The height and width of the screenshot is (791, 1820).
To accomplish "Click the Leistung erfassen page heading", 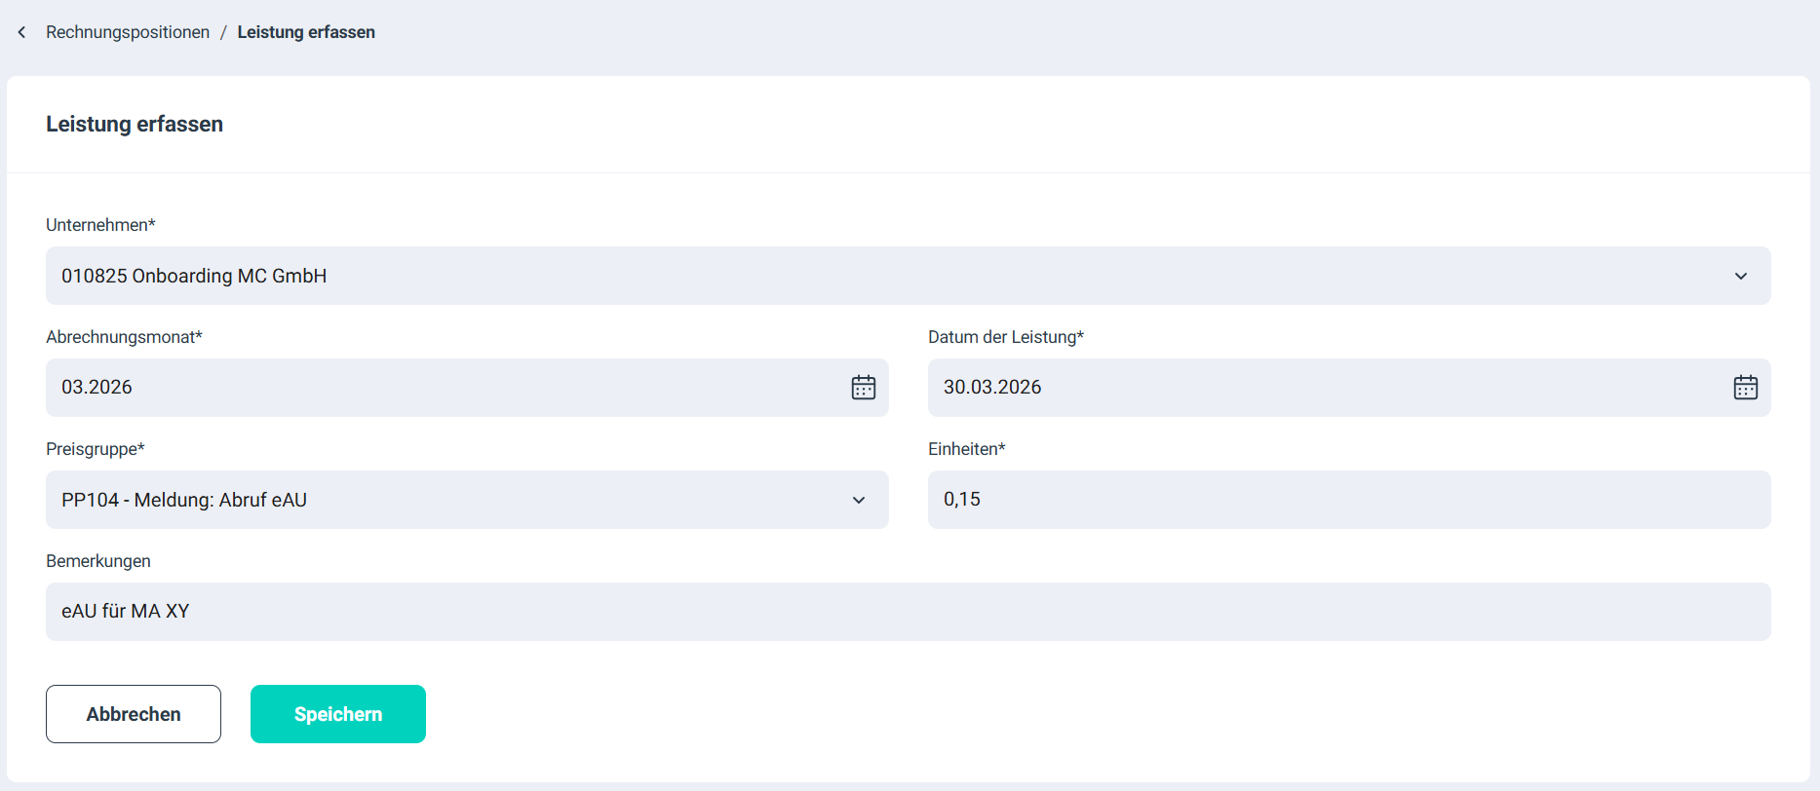I will pyautogui.click(x=135, y=125).
